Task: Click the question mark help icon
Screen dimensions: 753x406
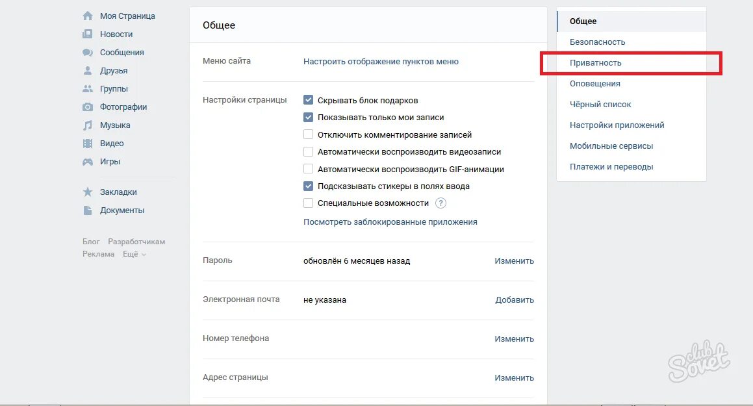Action: 440,203
